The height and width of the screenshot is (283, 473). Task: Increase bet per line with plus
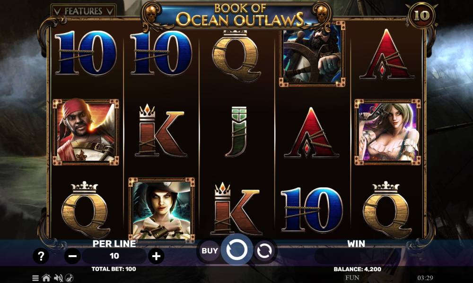[156, 256]
